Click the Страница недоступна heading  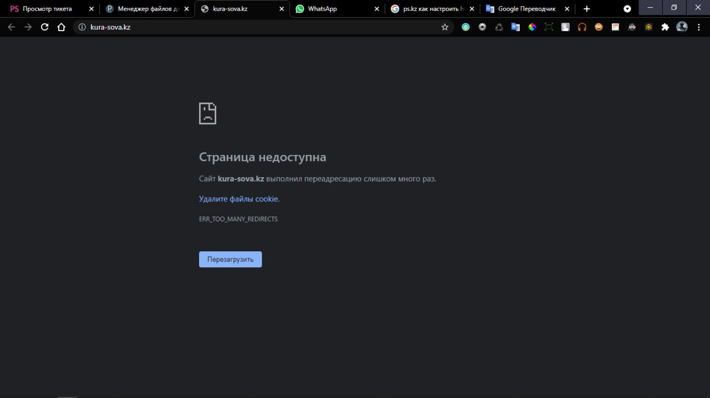[262, 157]
